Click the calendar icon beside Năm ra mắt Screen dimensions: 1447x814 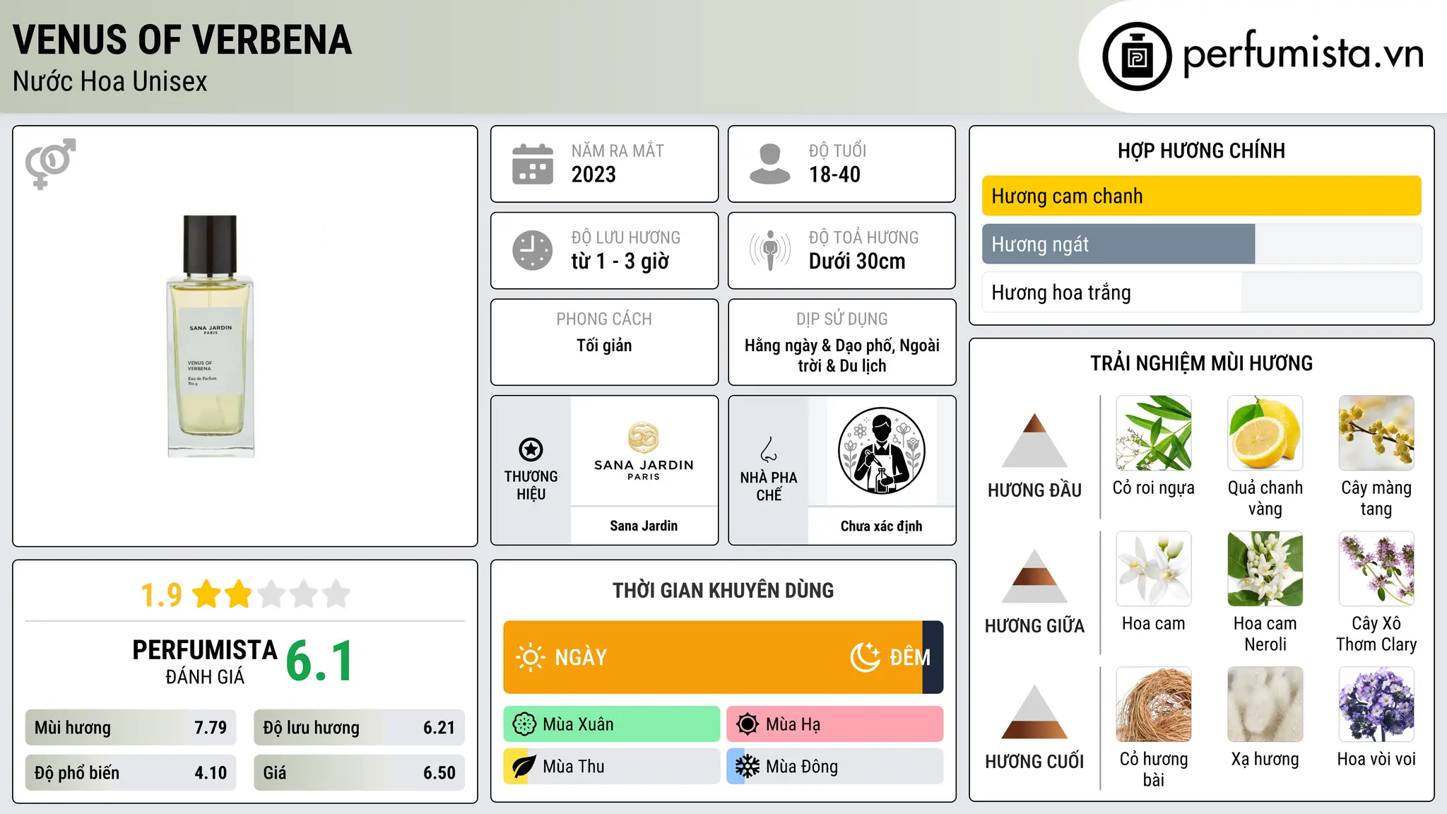pos(533,164)
